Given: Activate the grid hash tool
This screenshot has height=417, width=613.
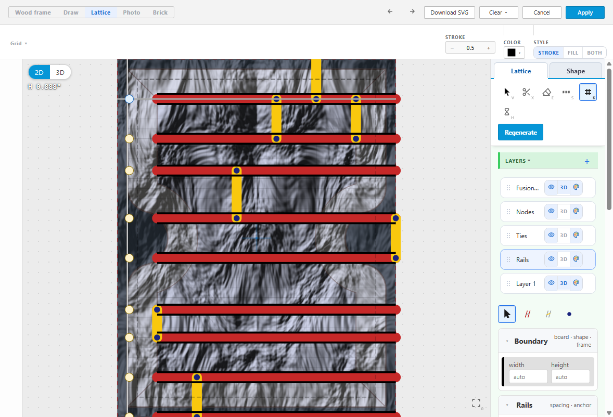Looking at the screenshot, I should point(588,92).
